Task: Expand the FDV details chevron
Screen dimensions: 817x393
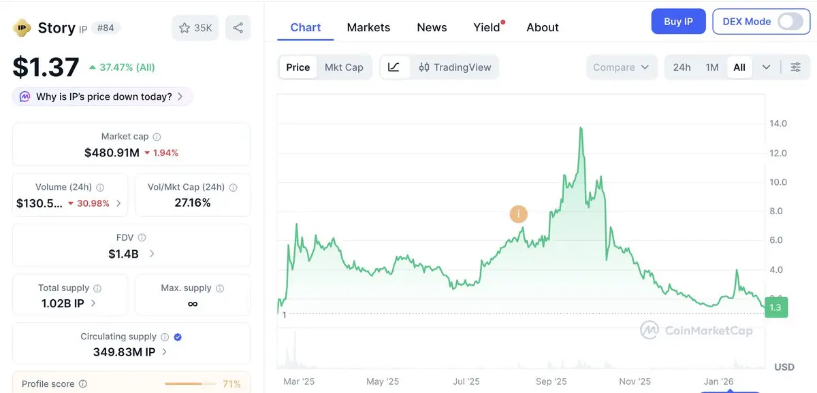Action: (152, 254)
